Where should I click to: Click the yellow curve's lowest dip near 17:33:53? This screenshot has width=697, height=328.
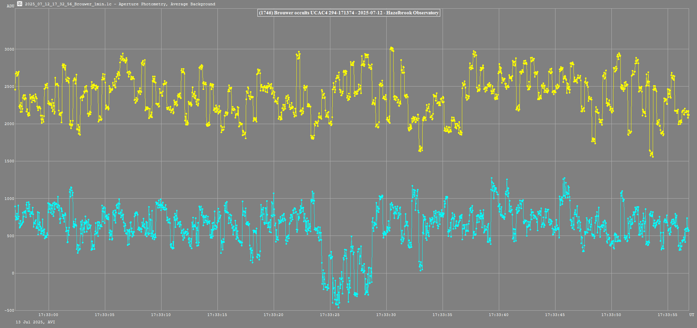[x=652, y=156]
